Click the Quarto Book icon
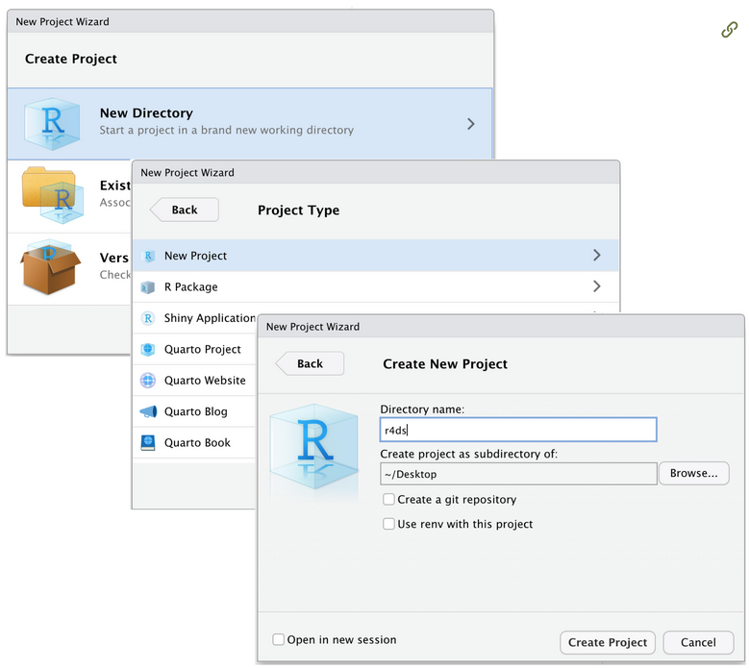 coord(148,443)
